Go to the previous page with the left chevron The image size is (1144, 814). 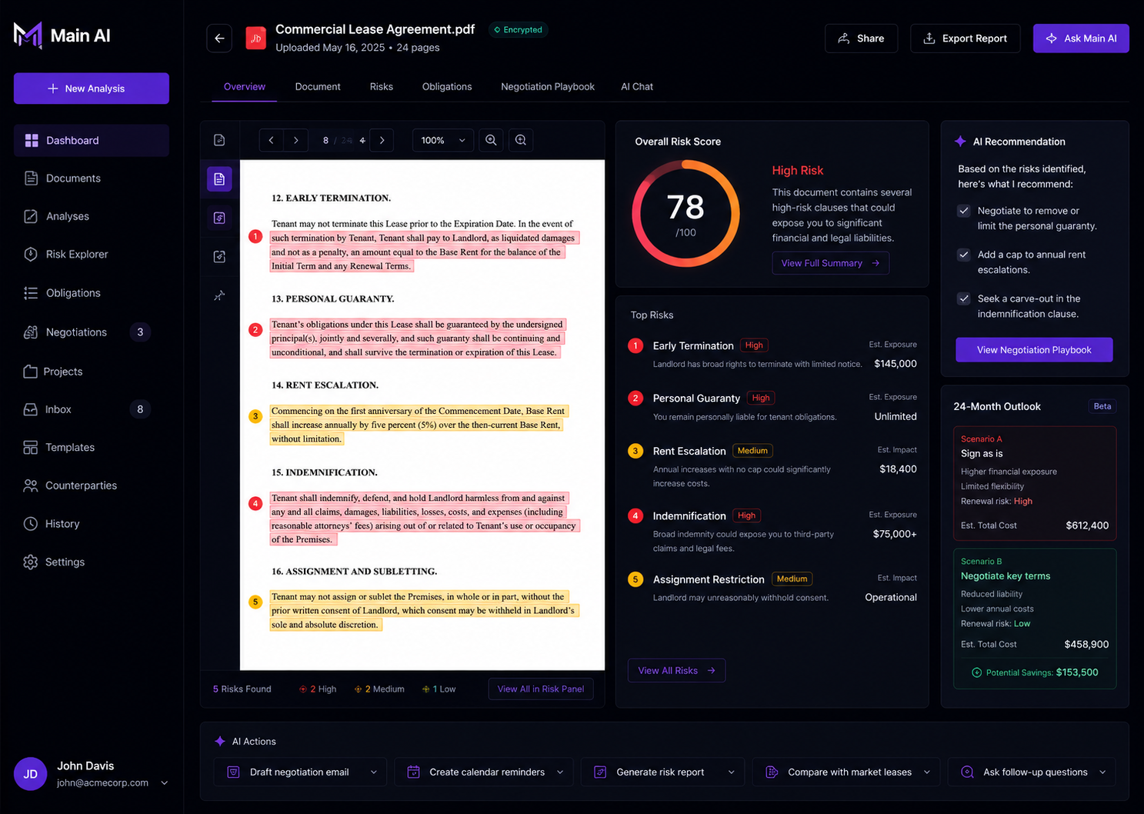(271, 140)
